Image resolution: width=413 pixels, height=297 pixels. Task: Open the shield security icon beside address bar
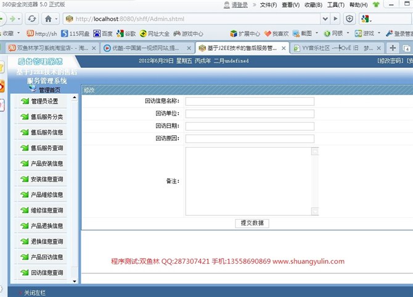coord(350,19)
